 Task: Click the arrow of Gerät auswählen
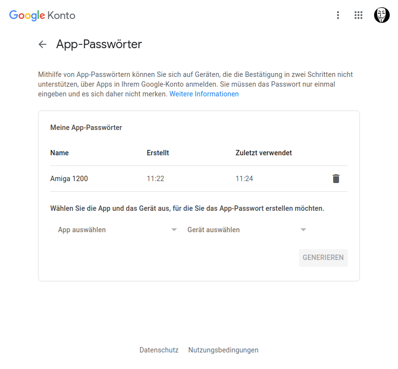click(303, 230)
